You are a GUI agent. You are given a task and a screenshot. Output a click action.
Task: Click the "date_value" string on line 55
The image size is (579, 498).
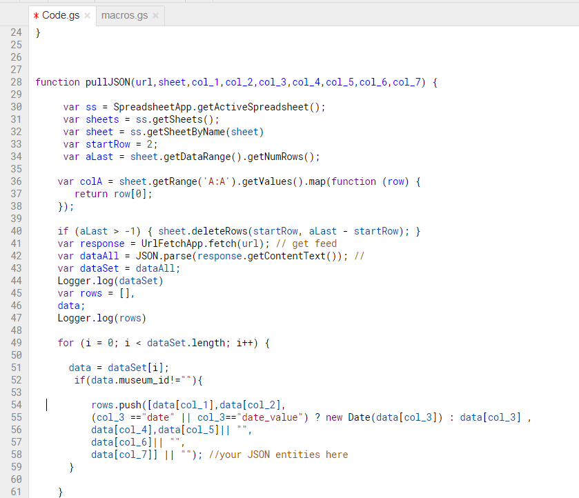(270, 417)
